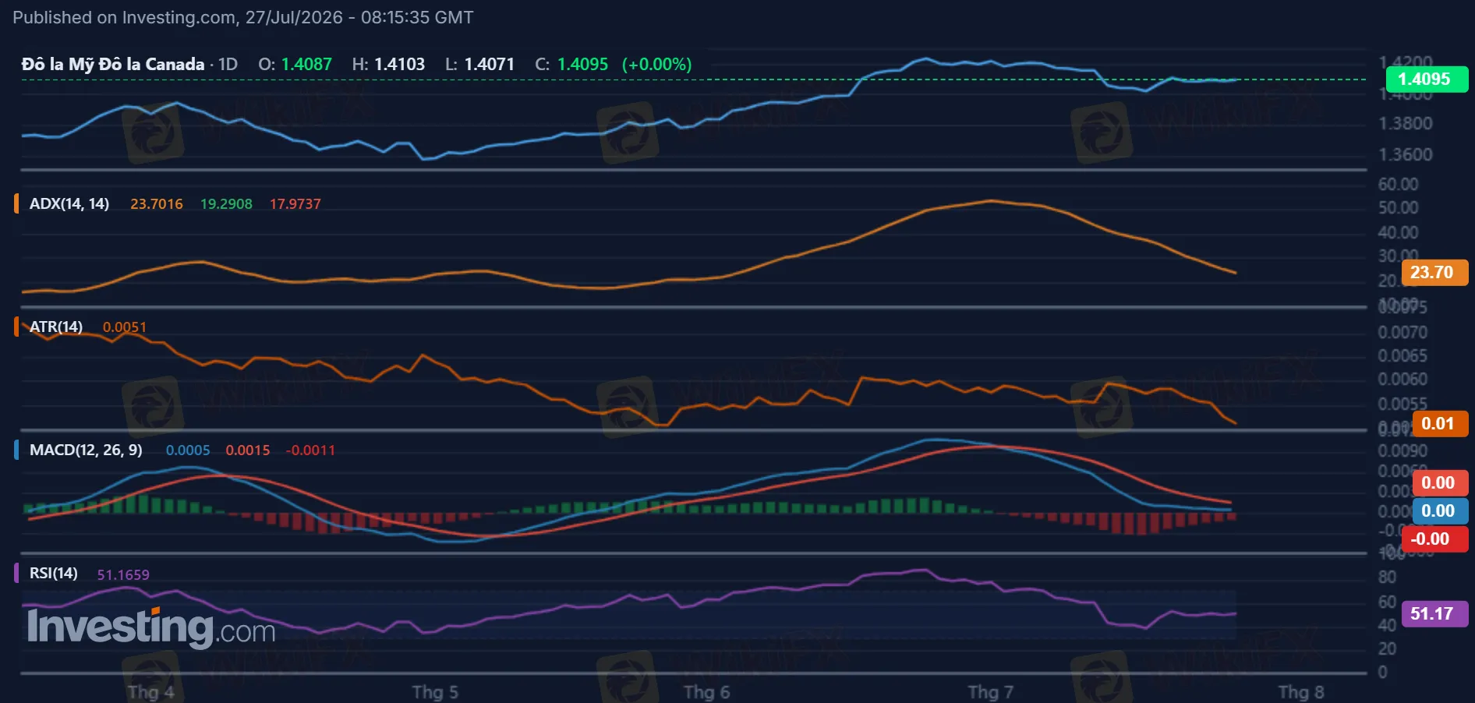Click the Thg 7 time axis label
This screenshot has width=1475, height=703.
[x=990, y=692]
